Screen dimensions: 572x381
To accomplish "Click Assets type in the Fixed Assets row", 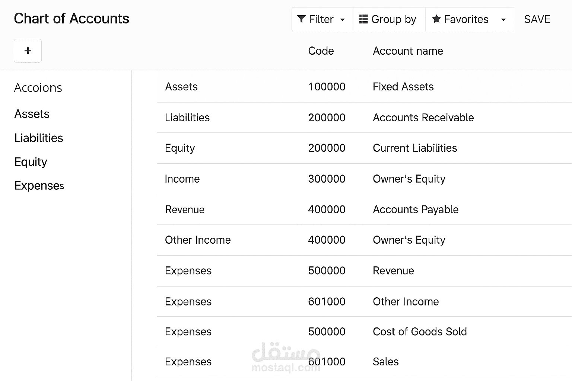I will coord(181,87).
